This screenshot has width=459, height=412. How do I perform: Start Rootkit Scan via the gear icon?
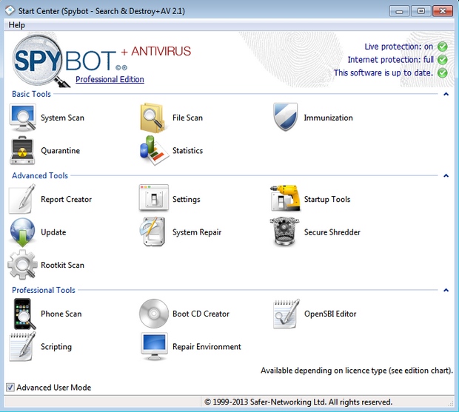pyautogui.click(x=22, y=265)
